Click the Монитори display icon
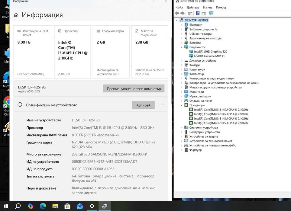The width and height of the screenshot is (291, 211). 186,91
